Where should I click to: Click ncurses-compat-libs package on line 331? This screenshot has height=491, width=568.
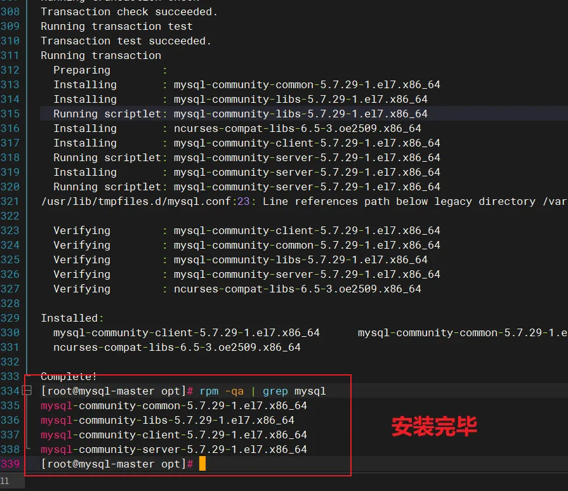tap(177, 347)
